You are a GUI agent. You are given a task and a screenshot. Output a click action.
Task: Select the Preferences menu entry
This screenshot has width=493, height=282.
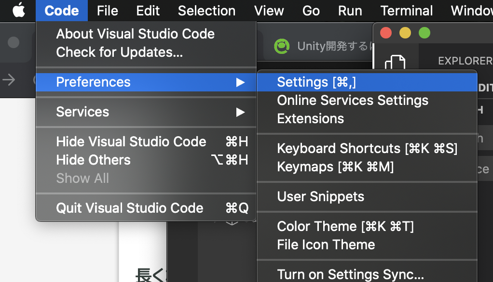146,82
